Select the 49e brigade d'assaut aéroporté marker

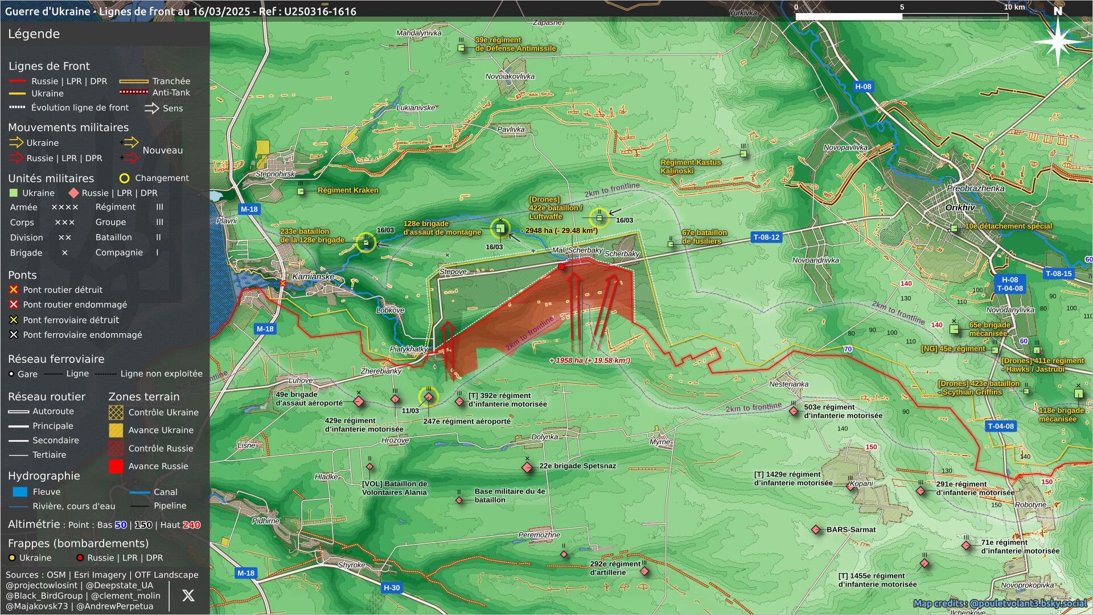pyautogui.click(x=359, y=402)
